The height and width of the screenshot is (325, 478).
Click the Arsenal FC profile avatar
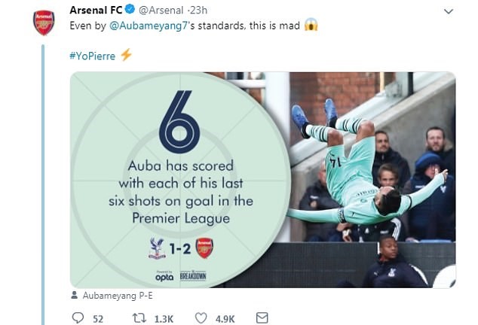[x=44, y=23]
